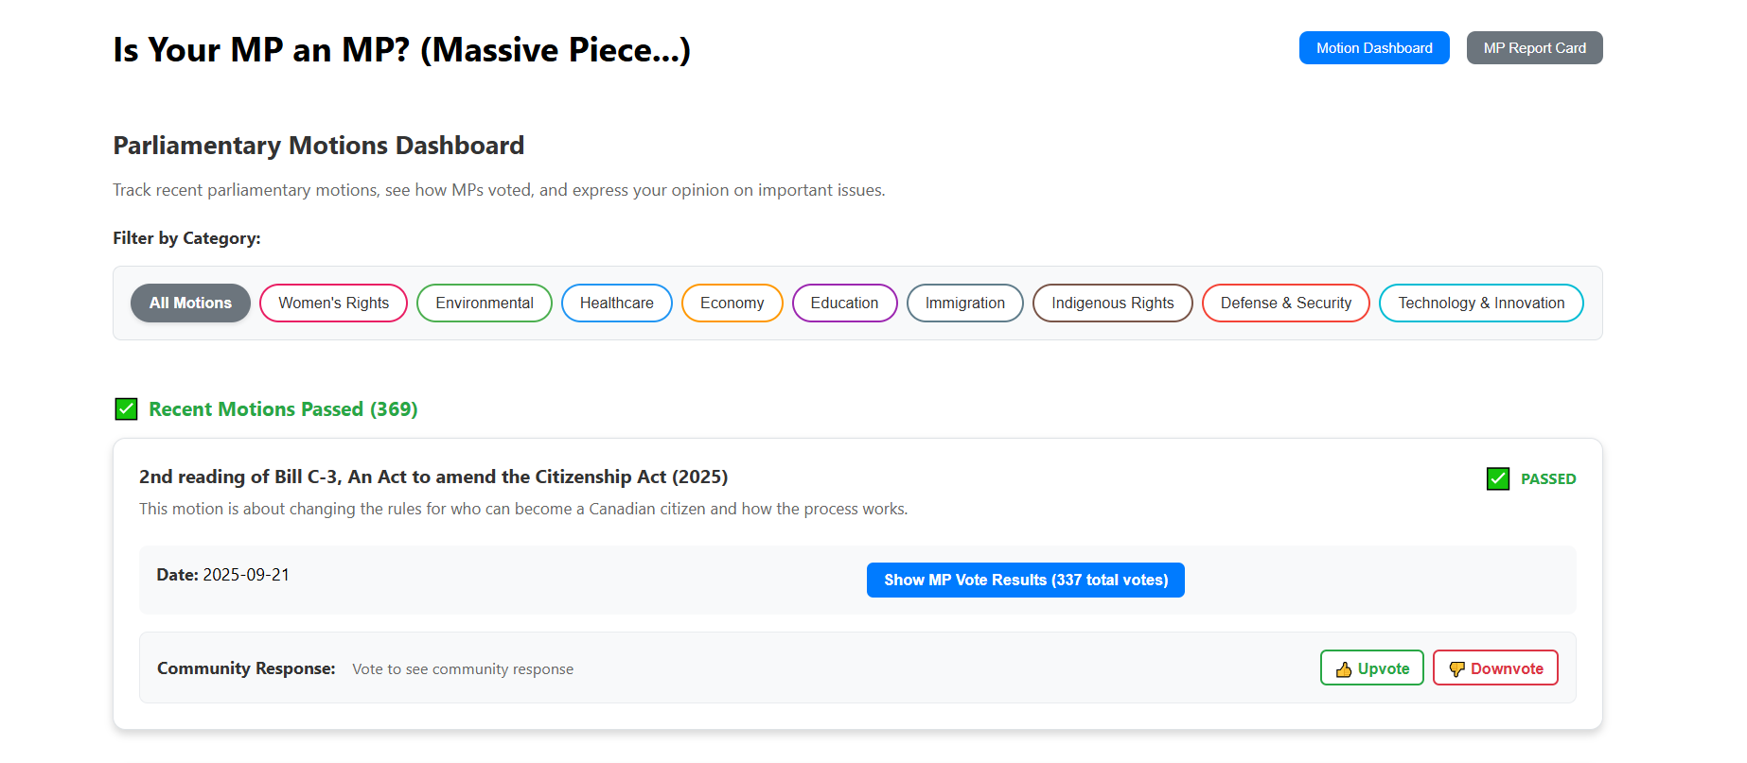The height and width of the screenshot is (763, 1747).
Task: Filter by the Economy category
Action: pyautogui.click(x=732, y=303)
